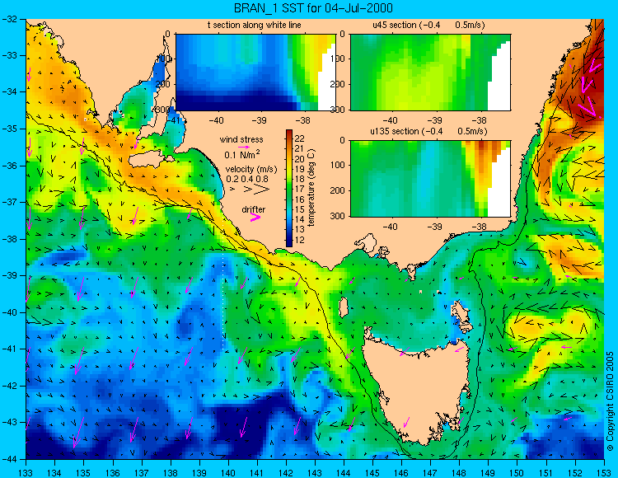Click the -44 latitude axis label
618x478 pixels.
[x=9, y=459]
